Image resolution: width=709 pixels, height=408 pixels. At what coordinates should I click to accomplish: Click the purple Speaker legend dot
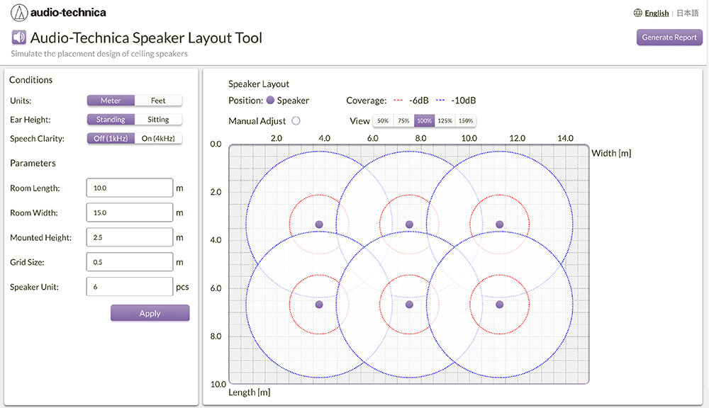270,101
